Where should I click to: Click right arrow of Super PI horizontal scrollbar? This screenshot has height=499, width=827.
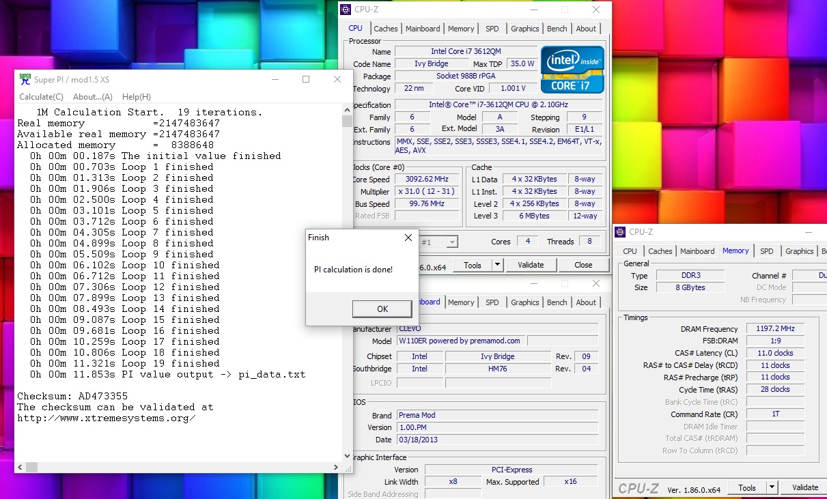tap(335, 468)
